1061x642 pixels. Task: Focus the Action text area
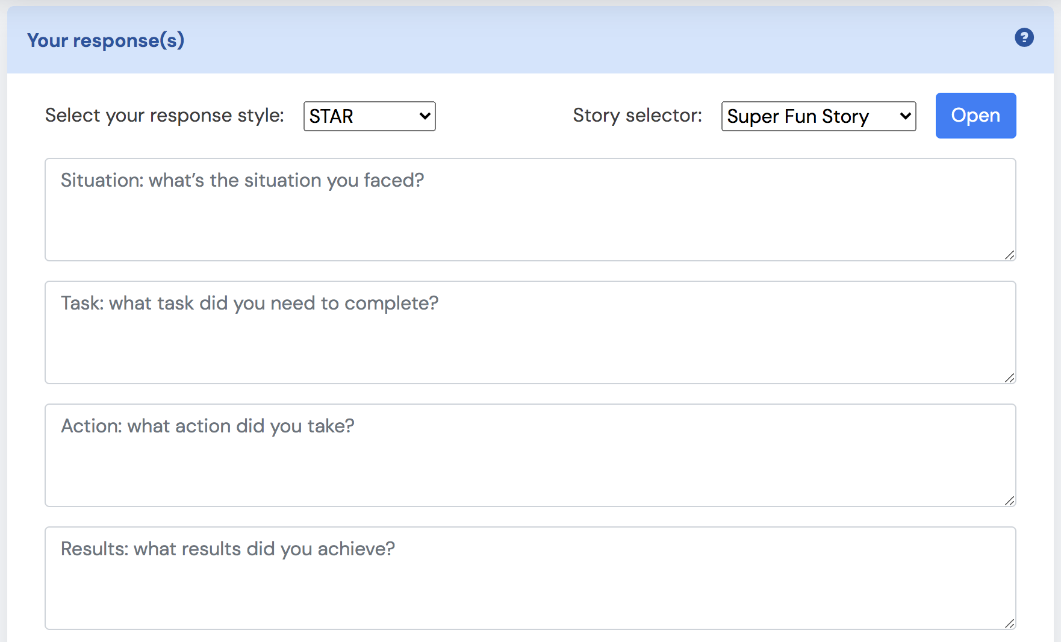(x=530, y=455)
